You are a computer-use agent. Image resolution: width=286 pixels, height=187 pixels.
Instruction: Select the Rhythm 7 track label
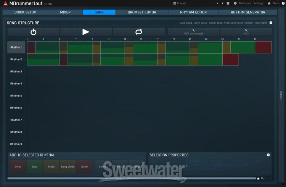(16, 120)
